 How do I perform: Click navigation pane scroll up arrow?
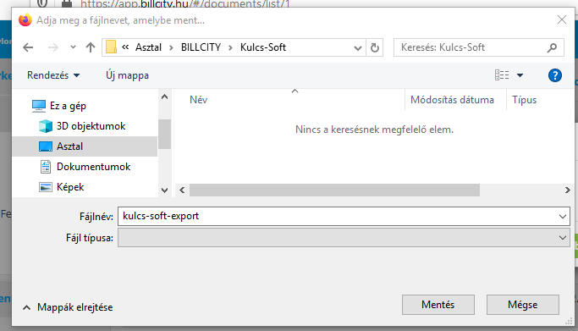point(164,97)
